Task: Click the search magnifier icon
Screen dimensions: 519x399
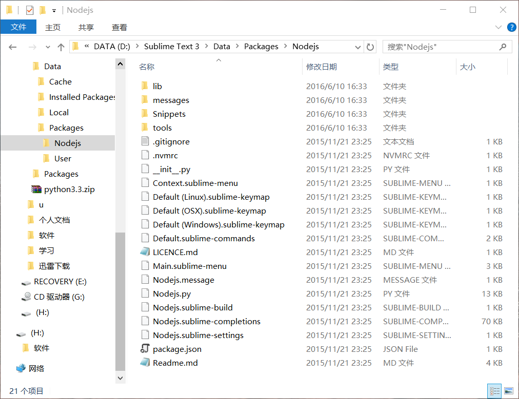Action: (x=503, y=47)
